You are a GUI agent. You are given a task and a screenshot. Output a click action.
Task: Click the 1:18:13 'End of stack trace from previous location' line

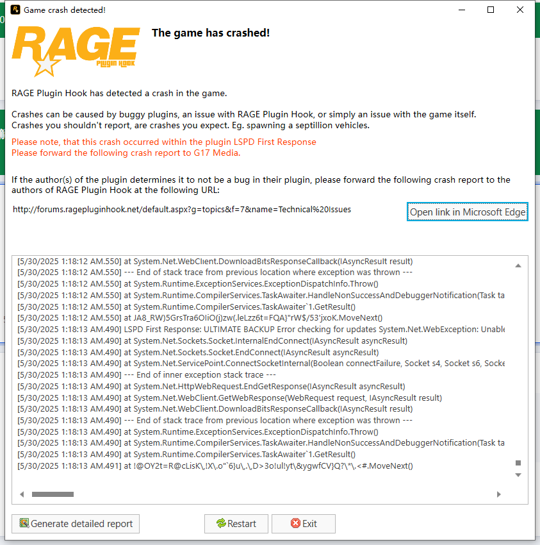pyautogui.click(x=215, y=420)
